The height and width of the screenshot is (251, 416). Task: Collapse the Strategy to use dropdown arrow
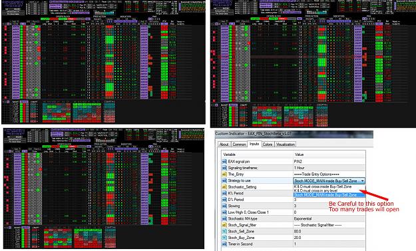point(362,180)
